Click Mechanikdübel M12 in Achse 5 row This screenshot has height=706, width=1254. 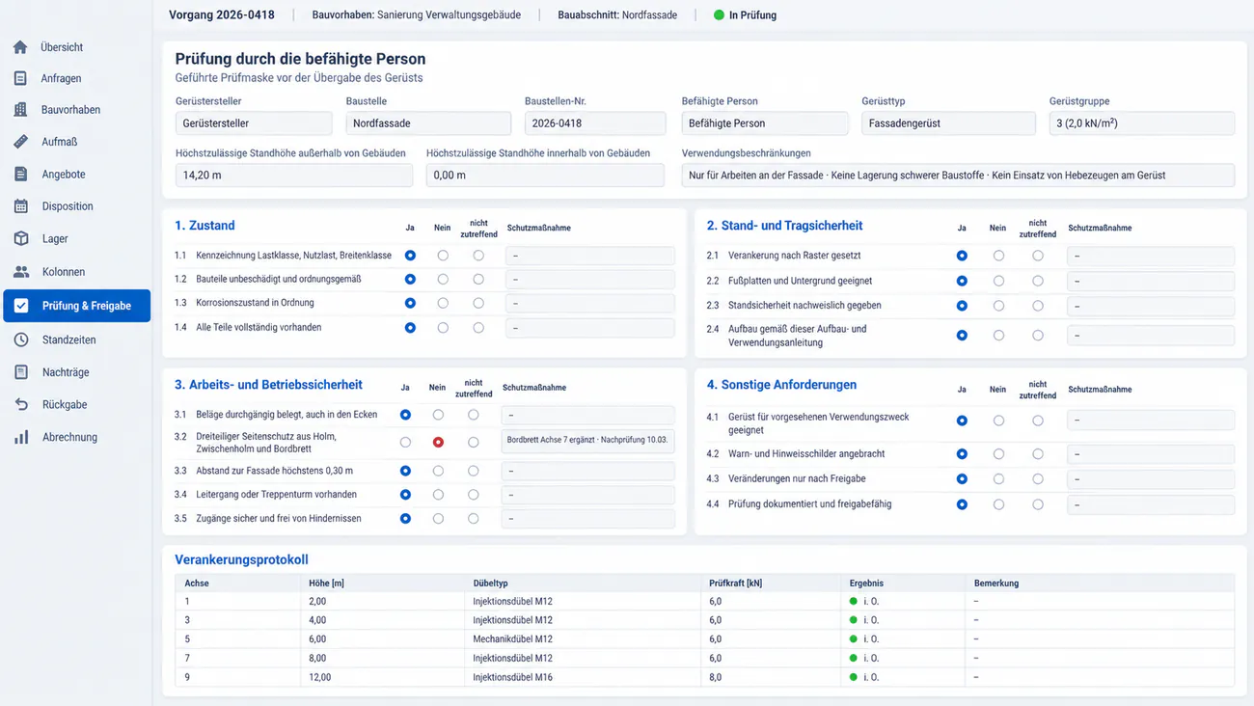512,639
